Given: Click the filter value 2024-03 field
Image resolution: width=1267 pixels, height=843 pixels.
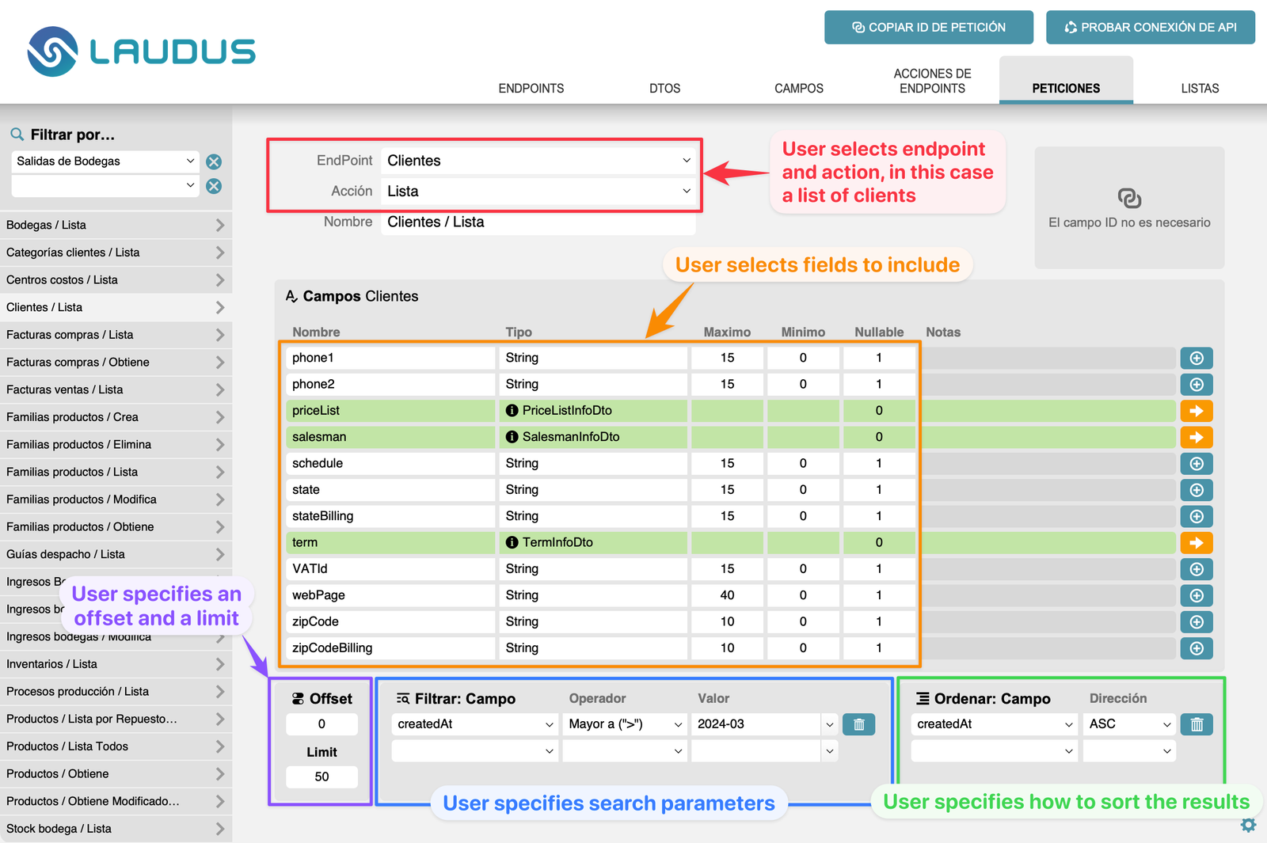Looking at the screenshot, I should pyautogui.click(x=756, y=724).
